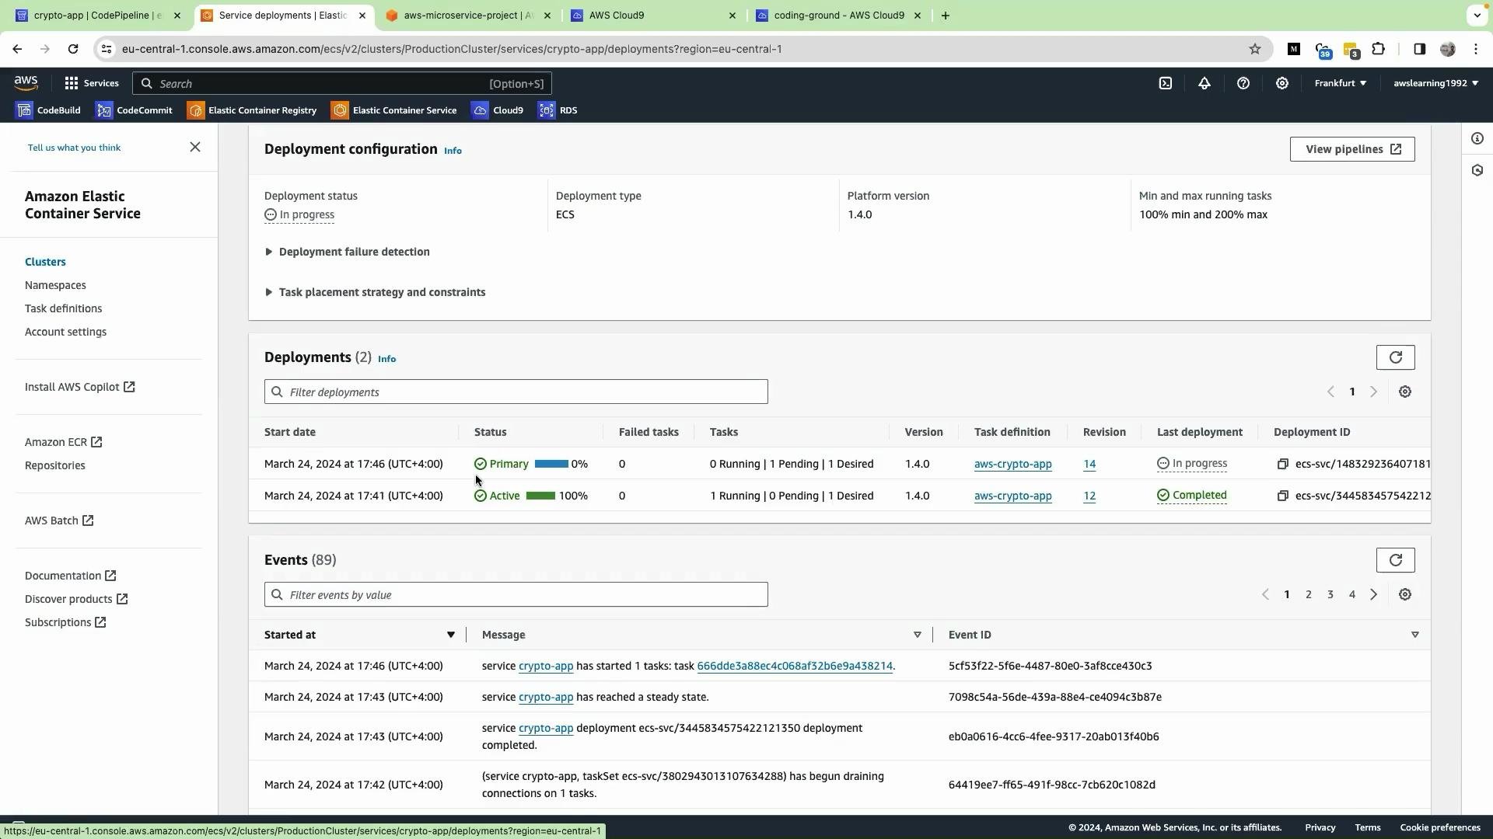
Task: Bookmark this page with the star icon
Action: pos(1255,49)
